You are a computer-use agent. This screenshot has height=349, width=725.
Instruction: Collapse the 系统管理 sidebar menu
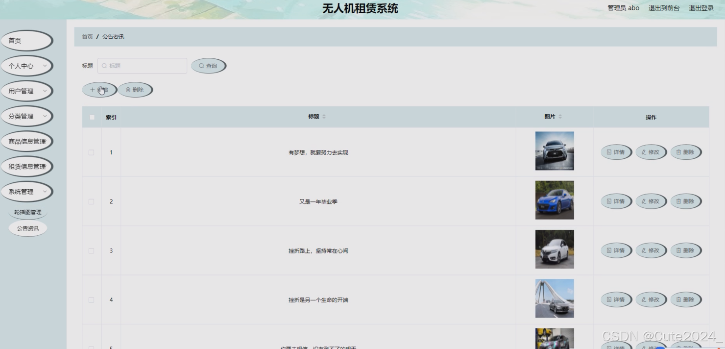tap(26, 192)
